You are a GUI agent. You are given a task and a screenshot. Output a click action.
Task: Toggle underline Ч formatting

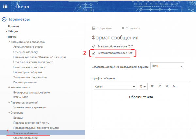tap(167, 86)
